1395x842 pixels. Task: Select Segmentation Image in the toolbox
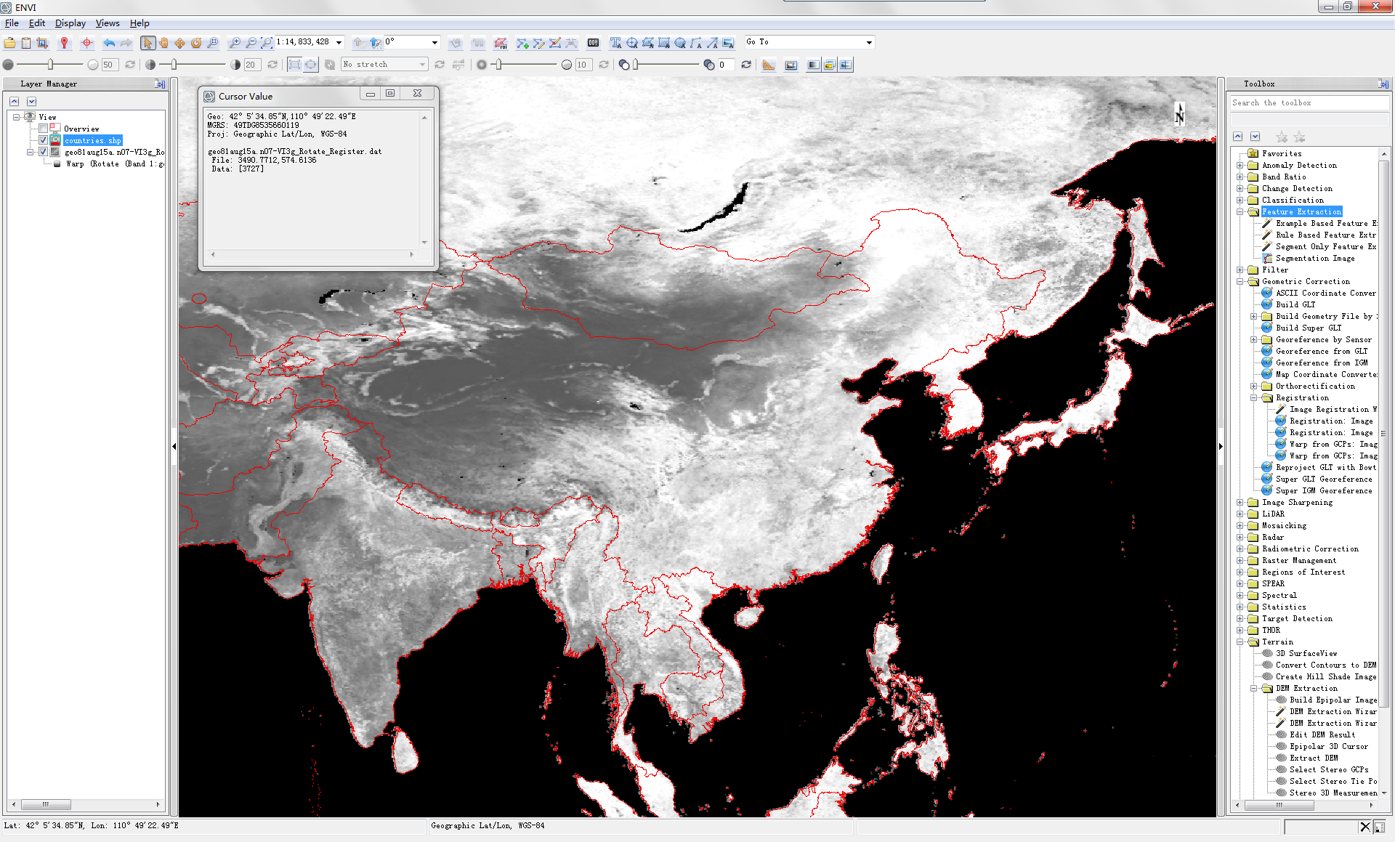pos(1315,259)
